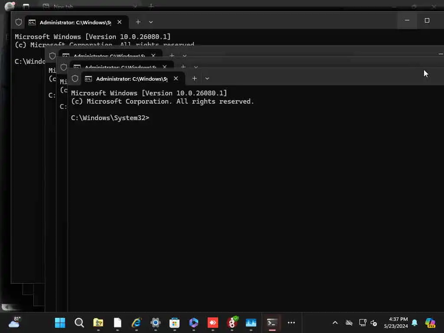
Task: Show hidden system tray icons
Action: coord(335,323)
